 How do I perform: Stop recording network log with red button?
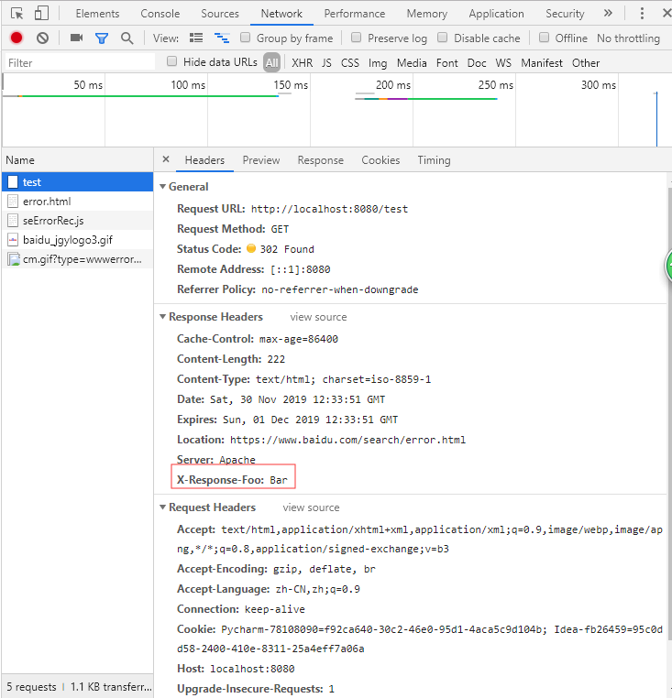pos(17,38)
